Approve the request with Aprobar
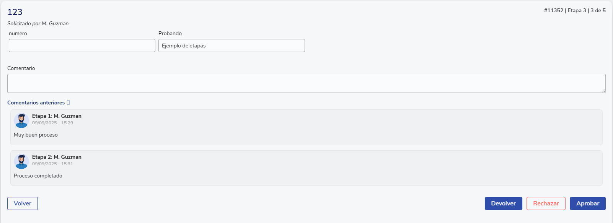The height and width of the screenshot is (223, 613). [587, 203]
